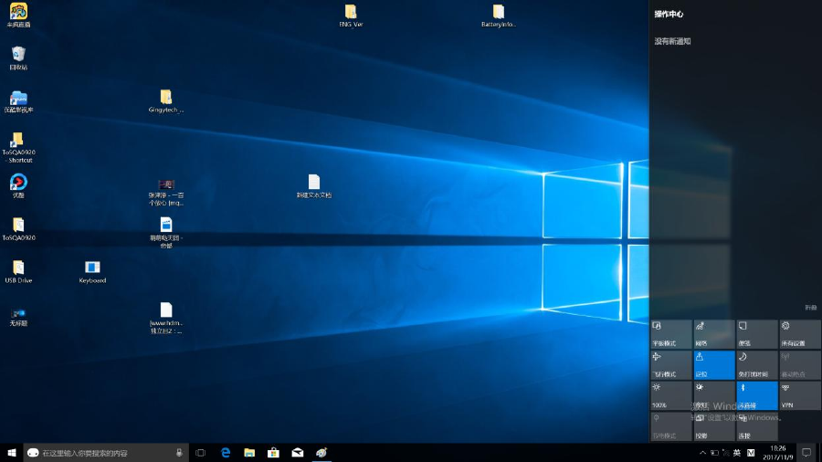This screenshot has width=822, height=462.
Task: Open the VPN quick action tile
Action: [799, 395]
